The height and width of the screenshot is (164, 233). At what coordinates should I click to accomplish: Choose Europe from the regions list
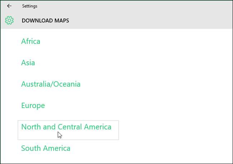[33, 106]
